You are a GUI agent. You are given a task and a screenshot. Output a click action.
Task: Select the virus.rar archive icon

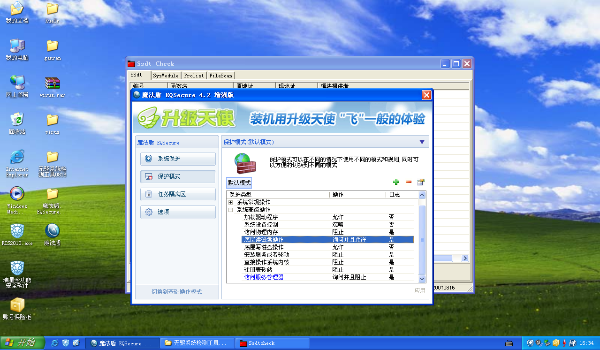click(53, 86)
